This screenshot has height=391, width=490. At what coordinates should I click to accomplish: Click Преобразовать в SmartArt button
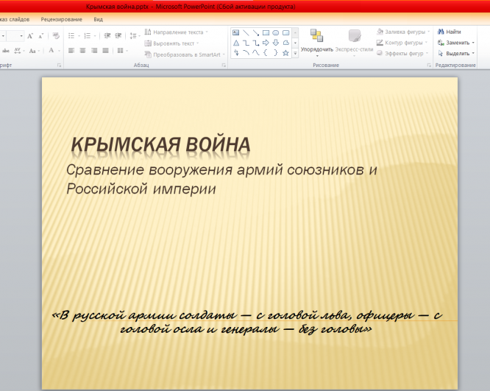pyautogui.click(x=182, y=54)
